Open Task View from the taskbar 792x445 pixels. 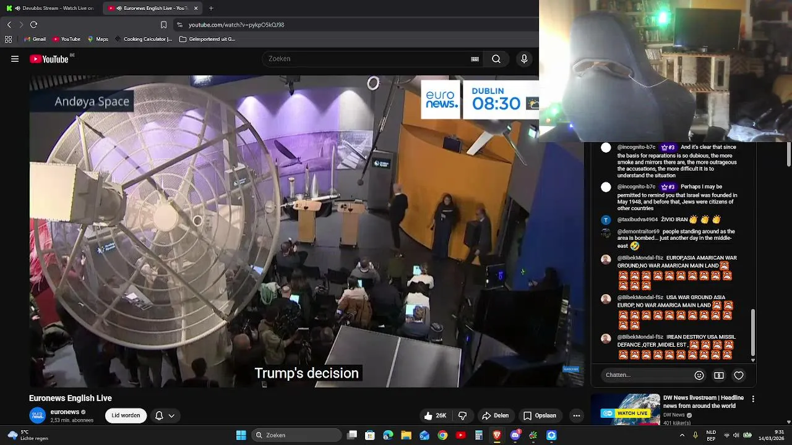click(x=352, y=435)
